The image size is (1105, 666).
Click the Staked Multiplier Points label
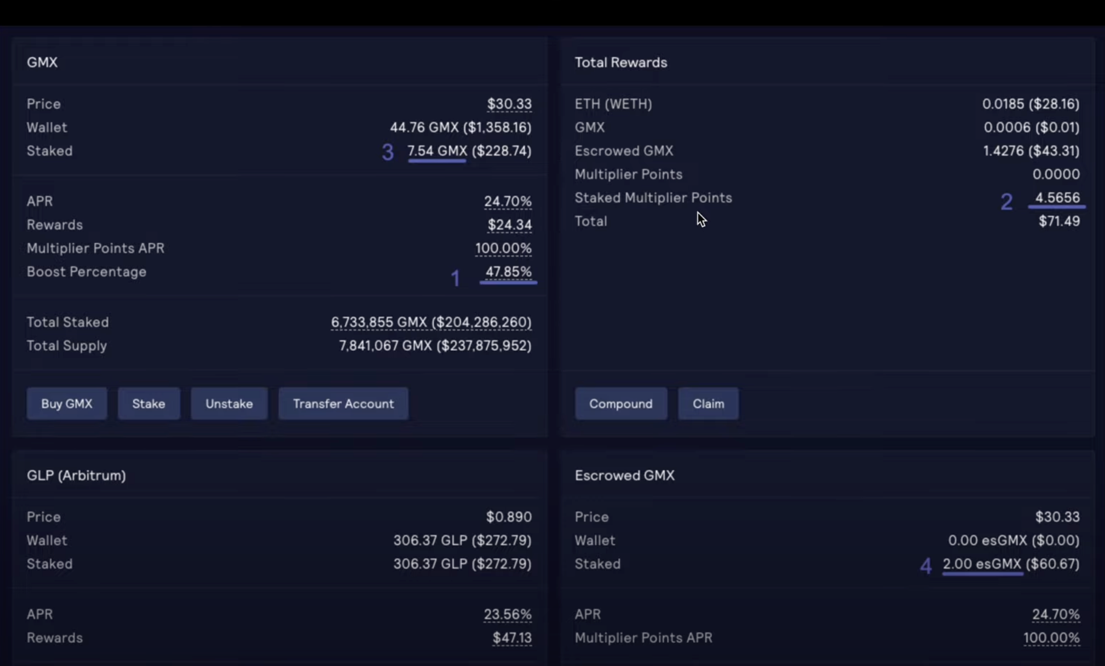click(x=653, y=198)
